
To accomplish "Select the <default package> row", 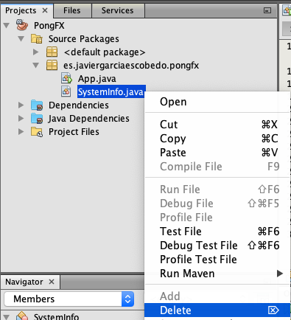I will [x=105, y=52].
